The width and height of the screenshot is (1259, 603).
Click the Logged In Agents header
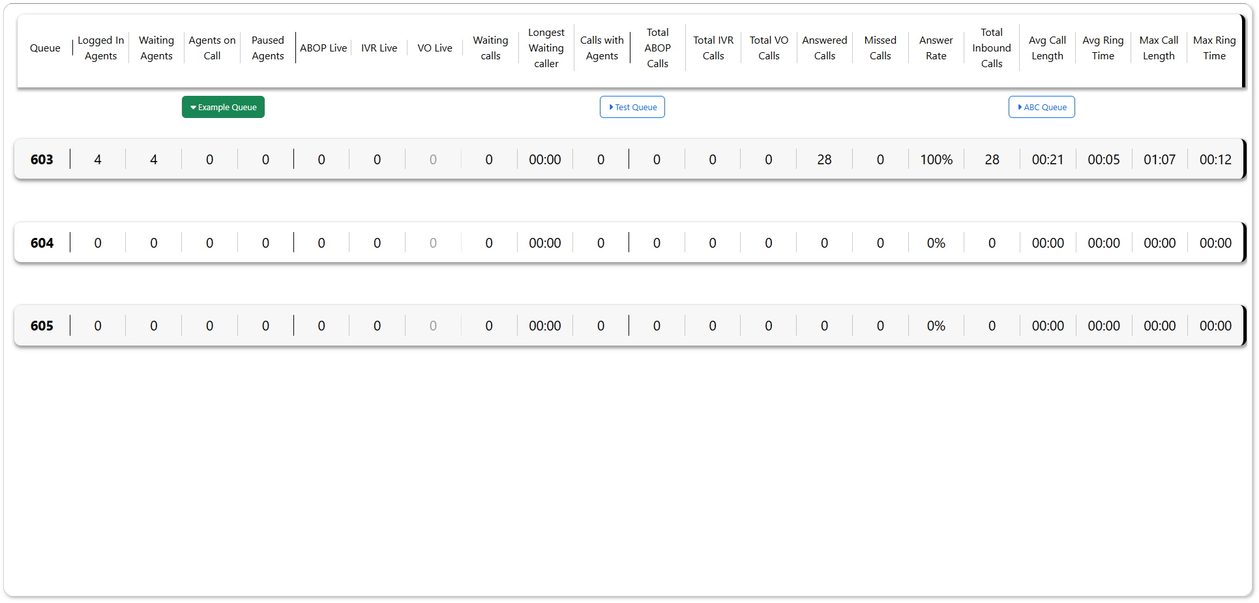tap(100, 48)
